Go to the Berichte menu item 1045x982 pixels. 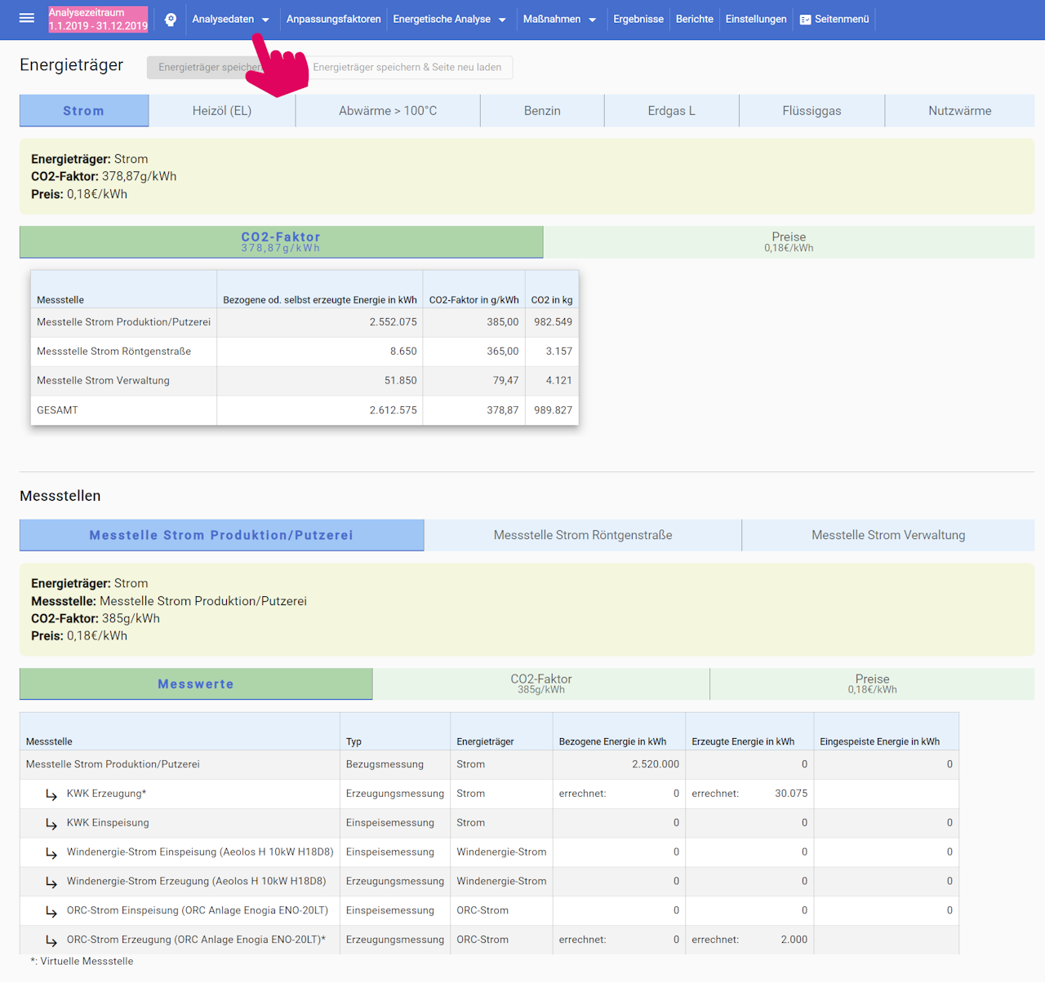click(x=694, y=20)
